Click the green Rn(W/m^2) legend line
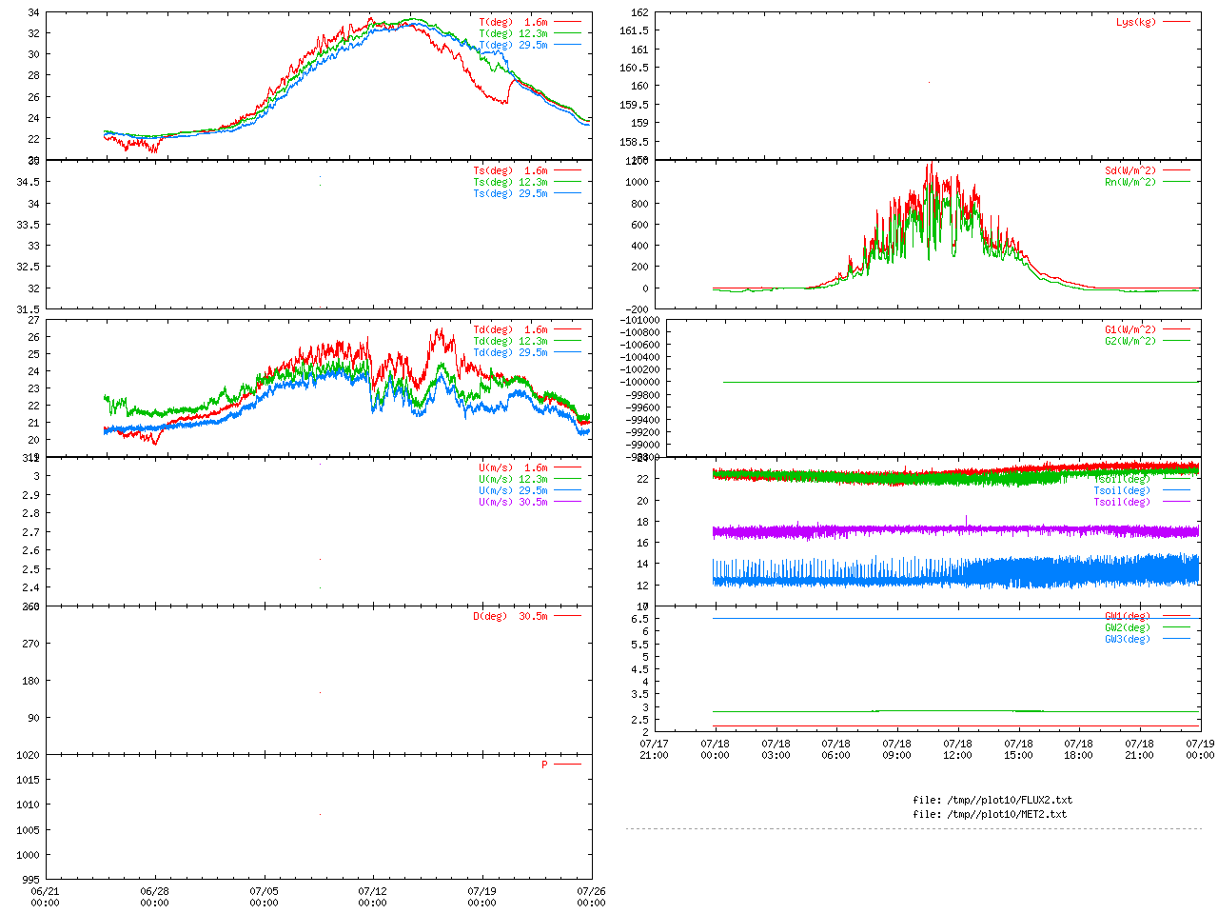This screenshot has width=1218, height=914. point(1175,182)
